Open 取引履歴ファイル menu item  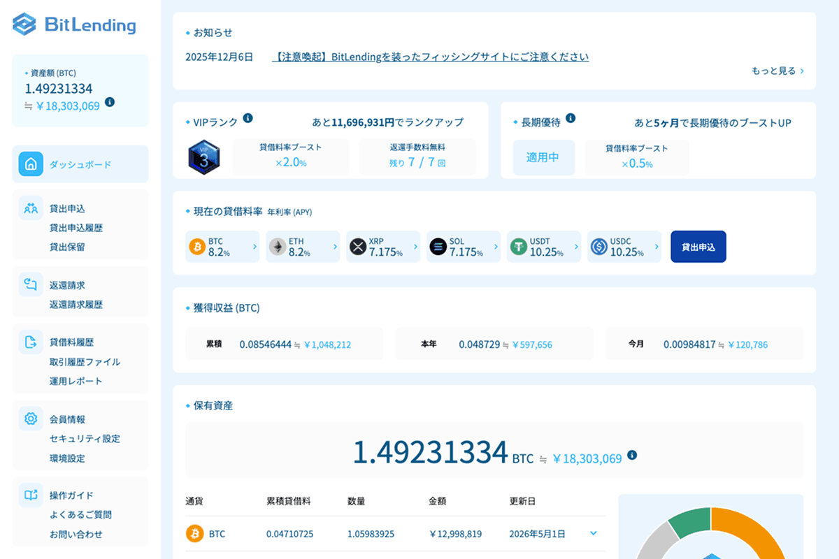click(85, 362)
